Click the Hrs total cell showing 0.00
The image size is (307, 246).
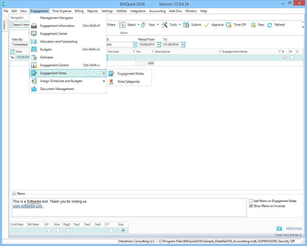145,63
